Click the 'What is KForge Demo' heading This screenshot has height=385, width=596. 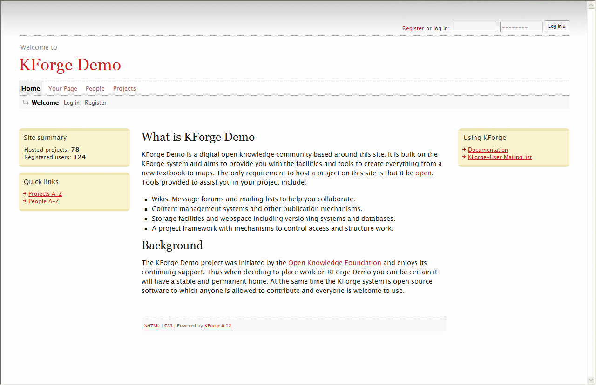tap(198, 137)
